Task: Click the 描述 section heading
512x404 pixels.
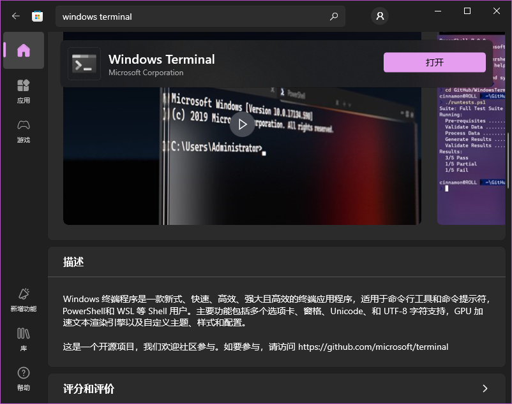Action: tap(73, 262)
